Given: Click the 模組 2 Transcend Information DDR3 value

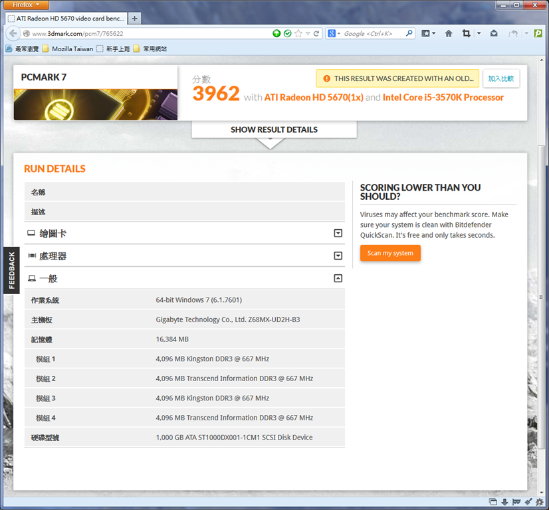Looking at the screenshot, I should pyautogui.click(x=235, y=379).
